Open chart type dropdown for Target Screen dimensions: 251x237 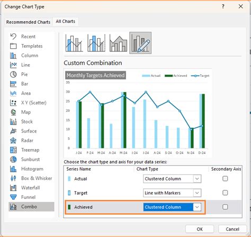(x=197, y=193)
